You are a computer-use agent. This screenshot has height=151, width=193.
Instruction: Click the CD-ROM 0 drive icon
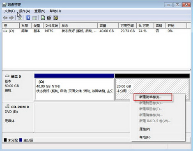coord(7,106)
